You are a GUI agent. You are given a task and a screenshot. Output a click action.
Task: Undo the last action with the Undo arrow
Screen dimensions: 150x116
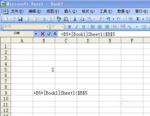pyautogui.click(x=108, y=19)
